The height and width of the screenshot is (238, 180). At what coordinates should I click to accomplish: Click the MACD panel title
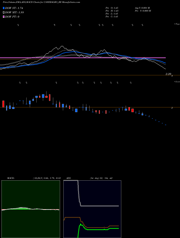point(10,178)
